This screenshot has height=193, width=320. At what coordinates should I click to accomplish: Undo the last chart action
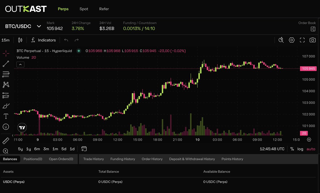coord(66,40)
